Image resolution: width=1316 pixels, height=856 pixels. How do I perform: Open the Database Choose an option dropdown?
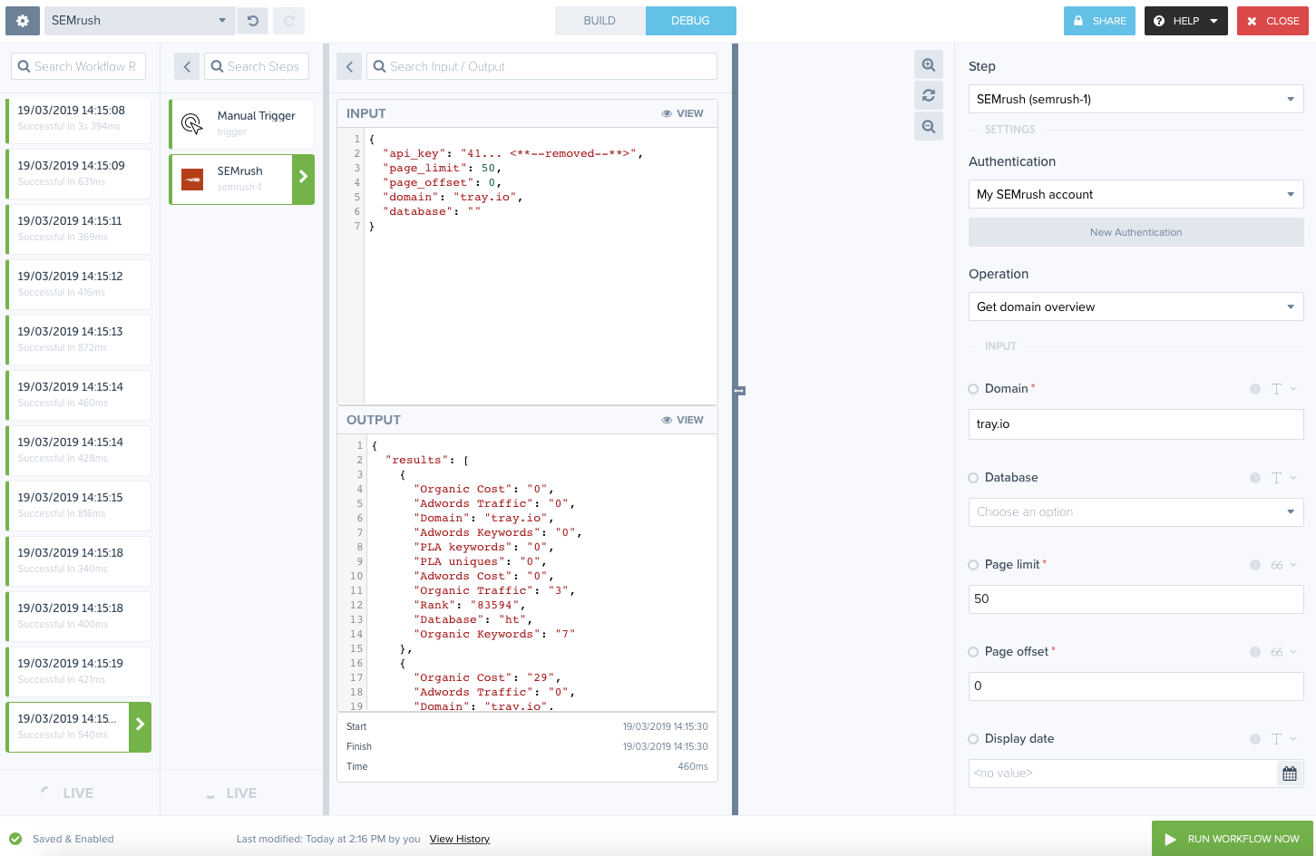point(1136,512)
